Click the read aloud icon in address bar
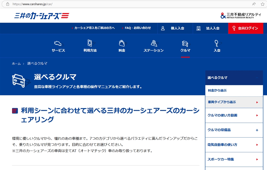The height and width of the screenshot is (170, 267). tap(254, 4)
